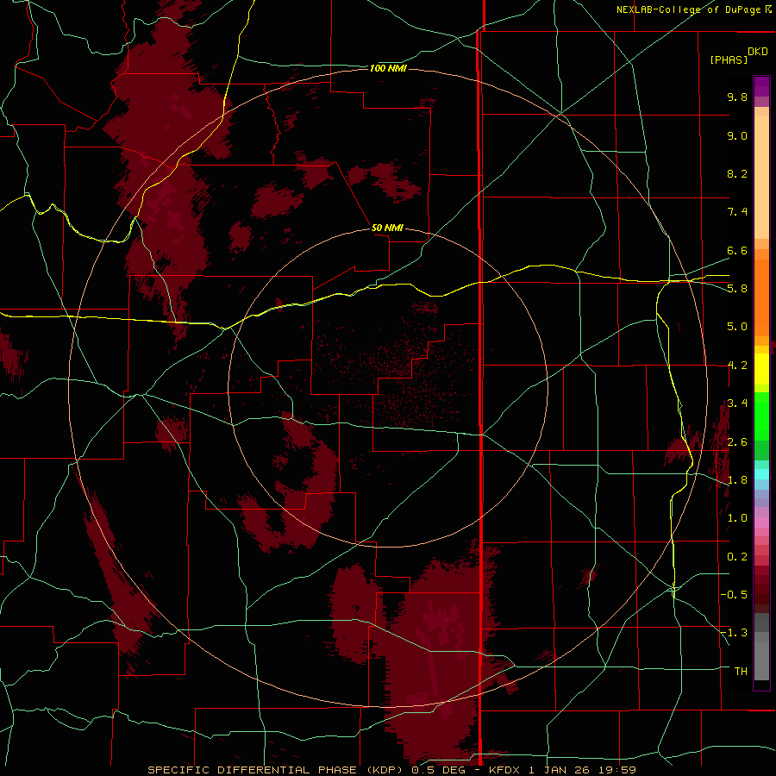Screen dimensions: 776x776
Task: Click the 100 NMI range ring label
Action: [x=388, y=68]
